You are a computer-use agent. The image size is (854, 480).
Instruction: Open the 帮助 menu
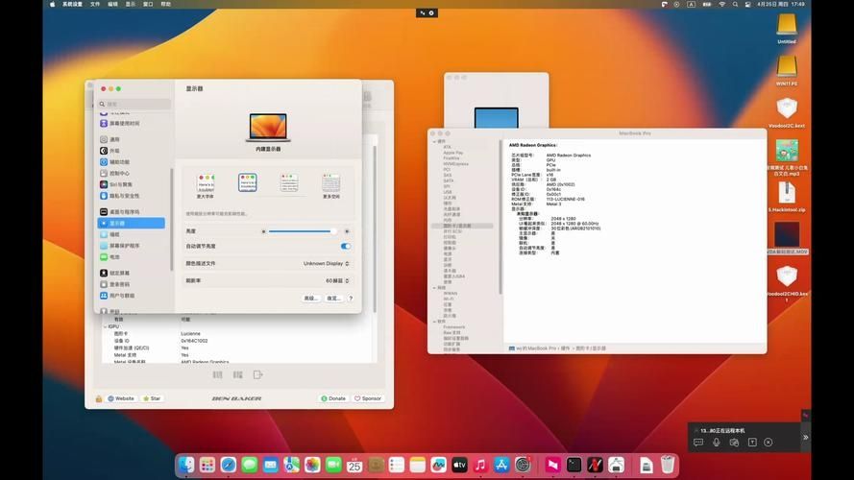click(165, 4)
